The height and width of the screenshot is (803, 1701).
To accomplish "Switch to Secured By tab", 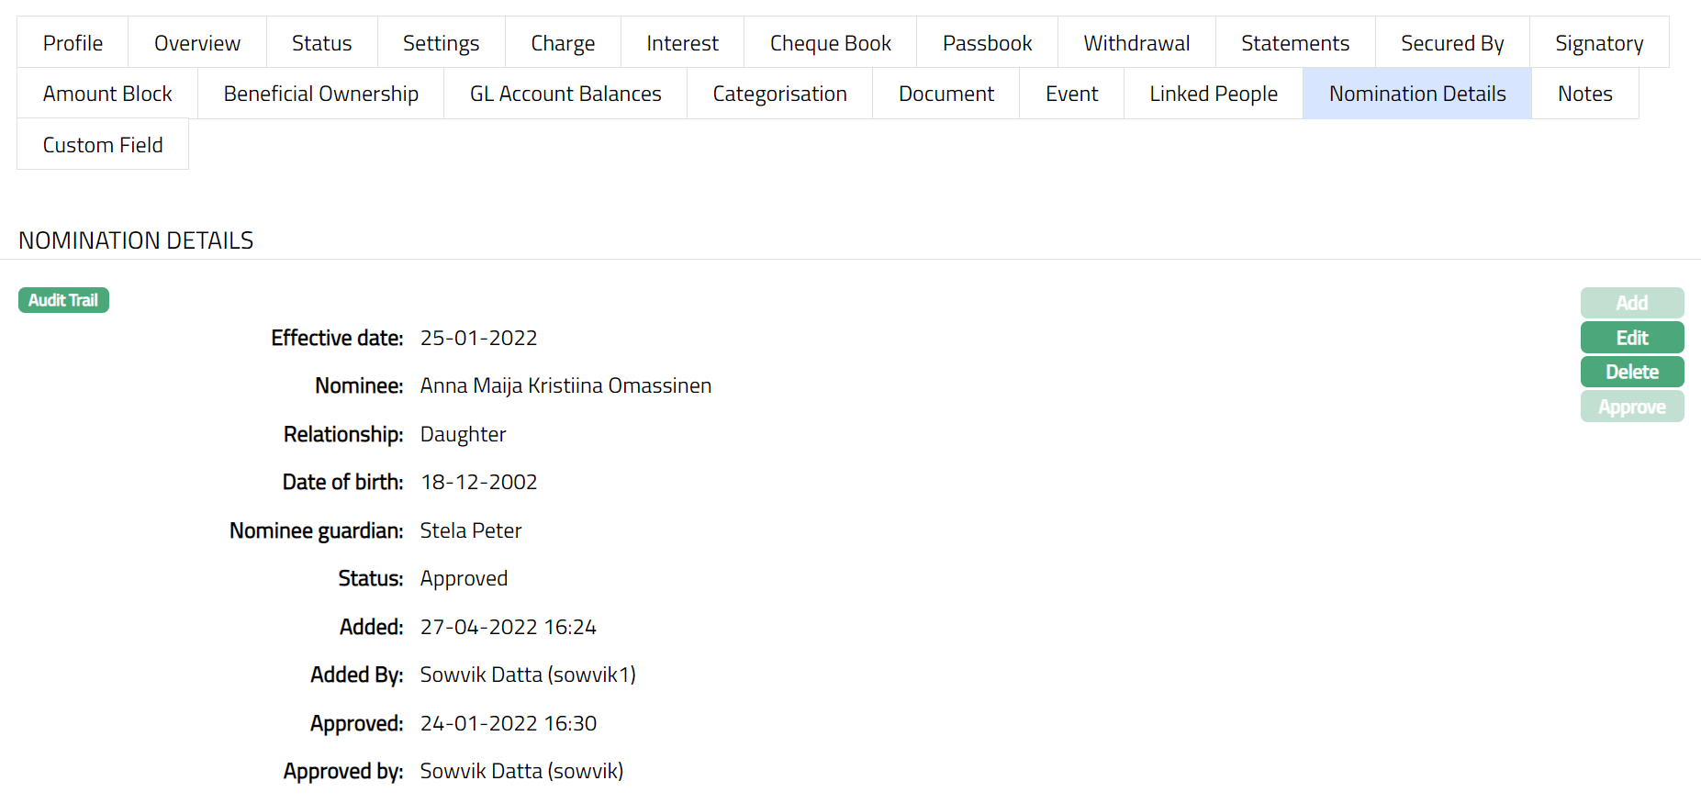I will (x=1451, y=43).
